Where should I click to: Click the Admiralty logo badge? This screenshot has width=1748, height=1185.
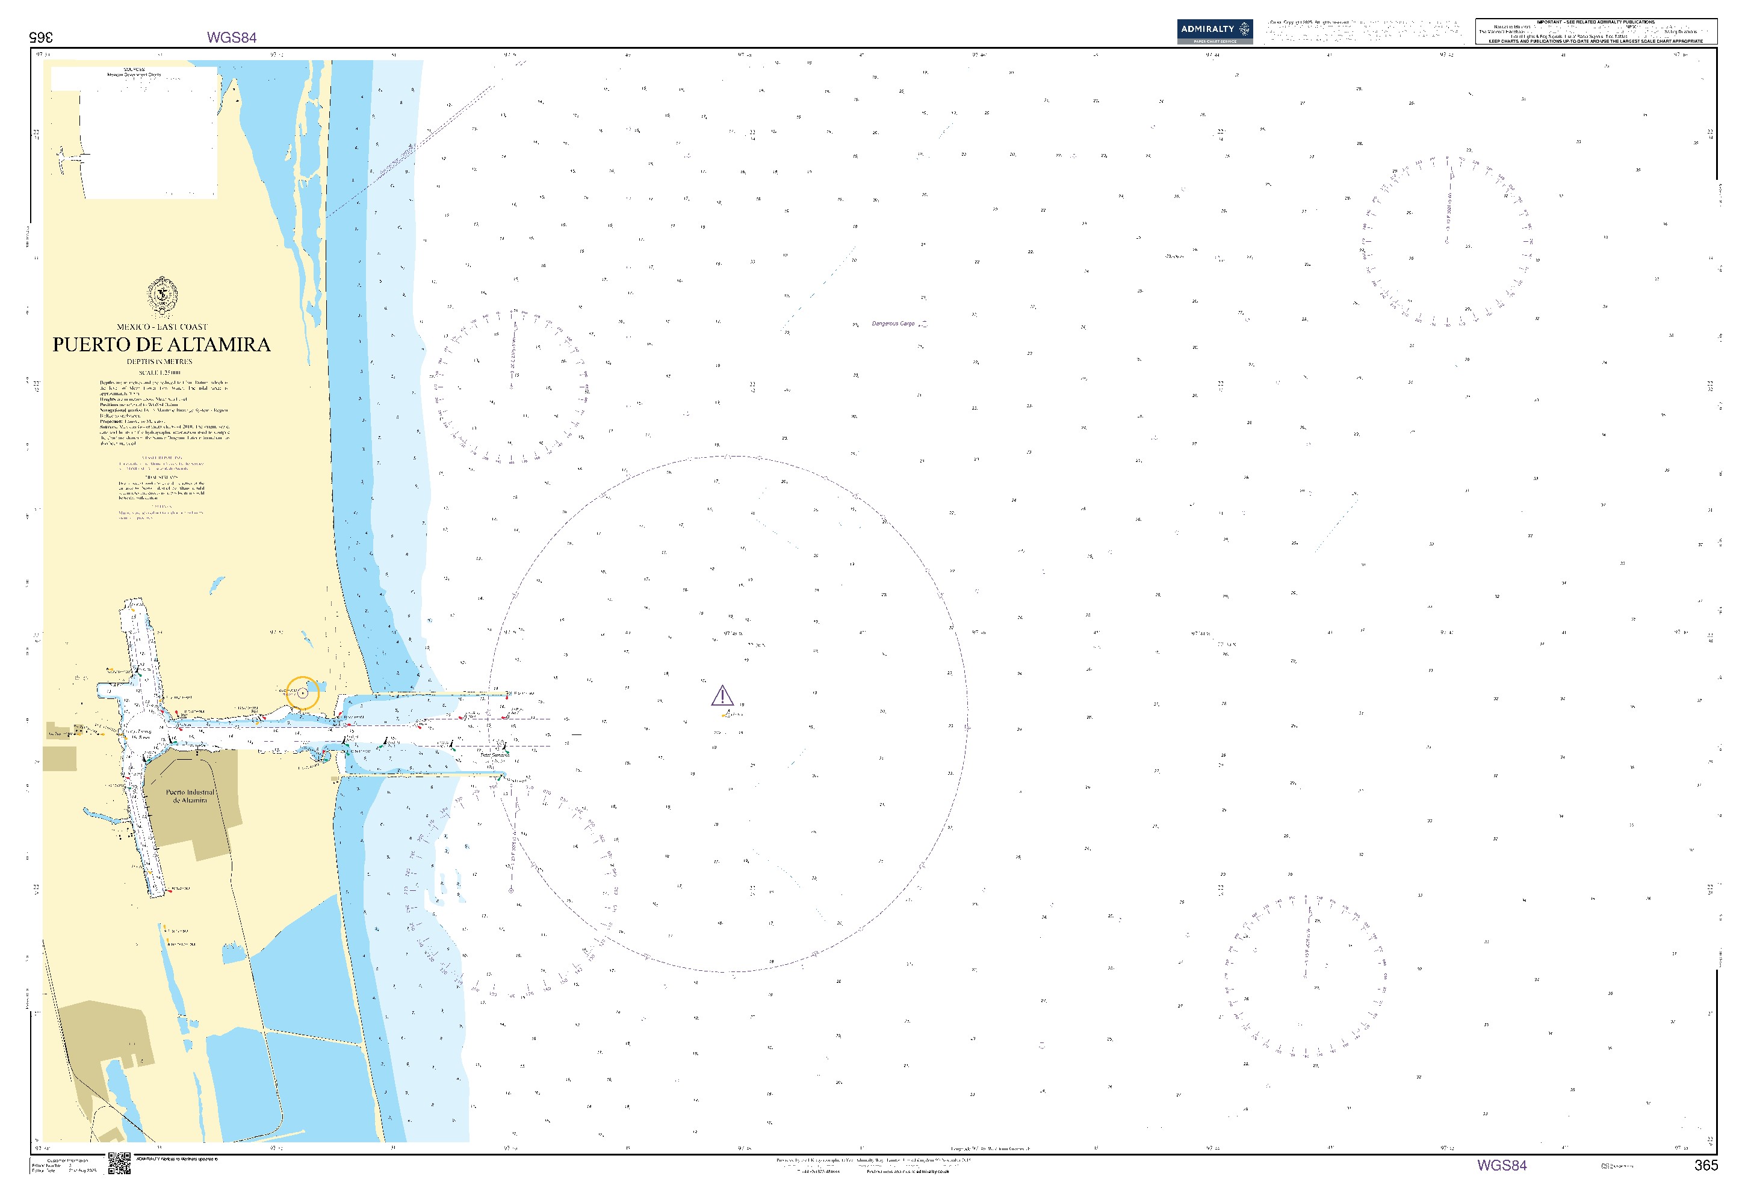(x=1214, y=31)
